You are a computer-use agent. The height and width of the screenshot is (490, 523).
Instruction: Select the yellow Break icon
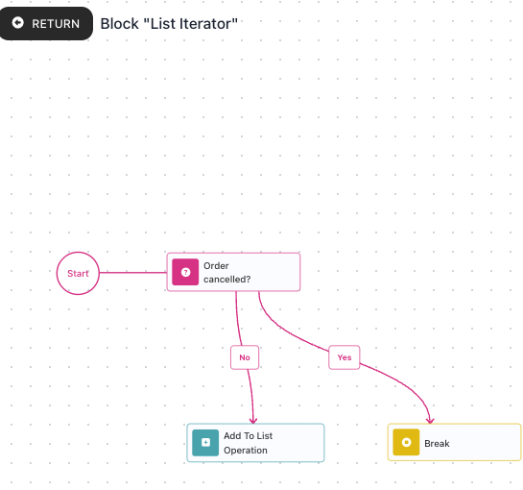[406, 442]
